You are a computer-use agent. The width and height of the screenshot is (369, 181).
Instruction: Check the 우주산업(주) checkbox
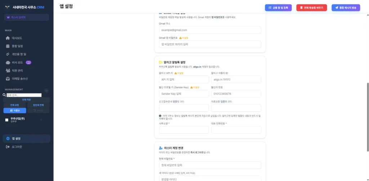(x=6, y=120)
